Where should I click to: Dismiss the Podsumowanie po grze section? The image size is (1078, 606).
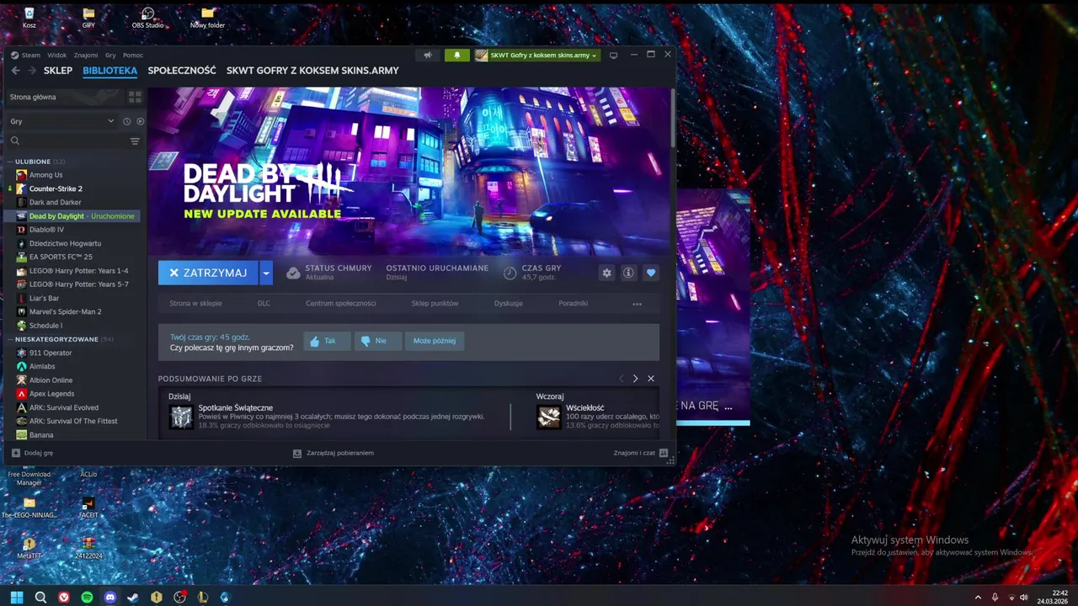(x=650, y=379)
